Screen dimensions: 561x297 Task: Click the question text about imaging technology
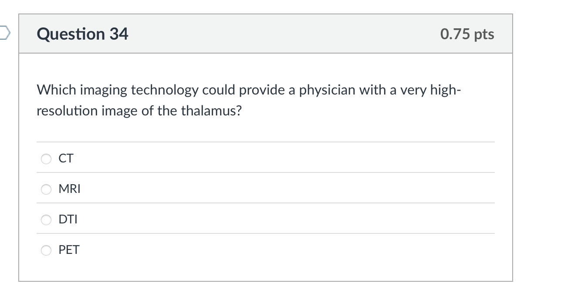click(x=248, y=100)
